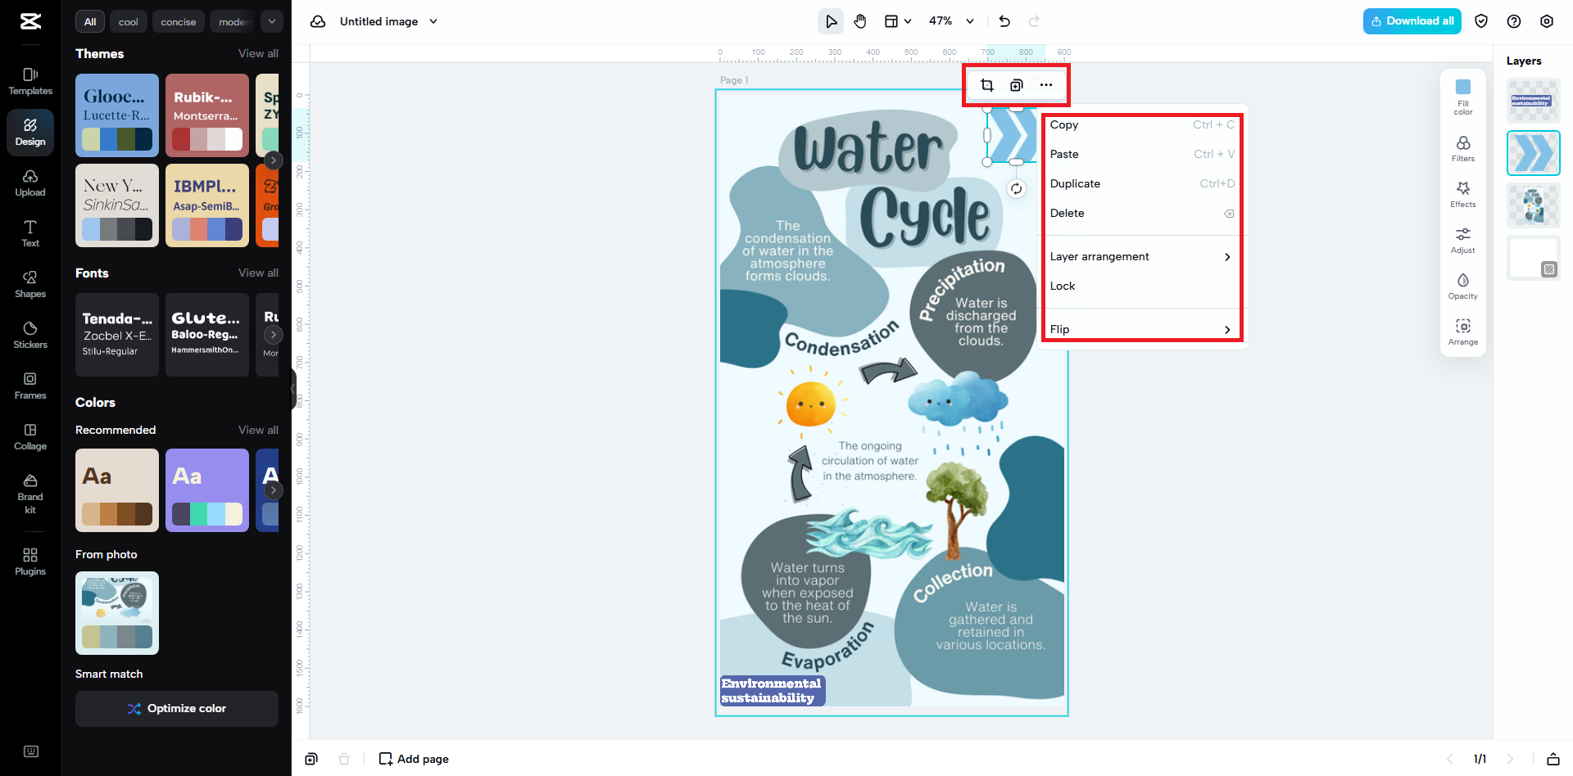Open the settings hexagon icon
Image resolution: width=1573 pixels, height=776 pixels.
pyautogui.click(x=1547, y=21)
